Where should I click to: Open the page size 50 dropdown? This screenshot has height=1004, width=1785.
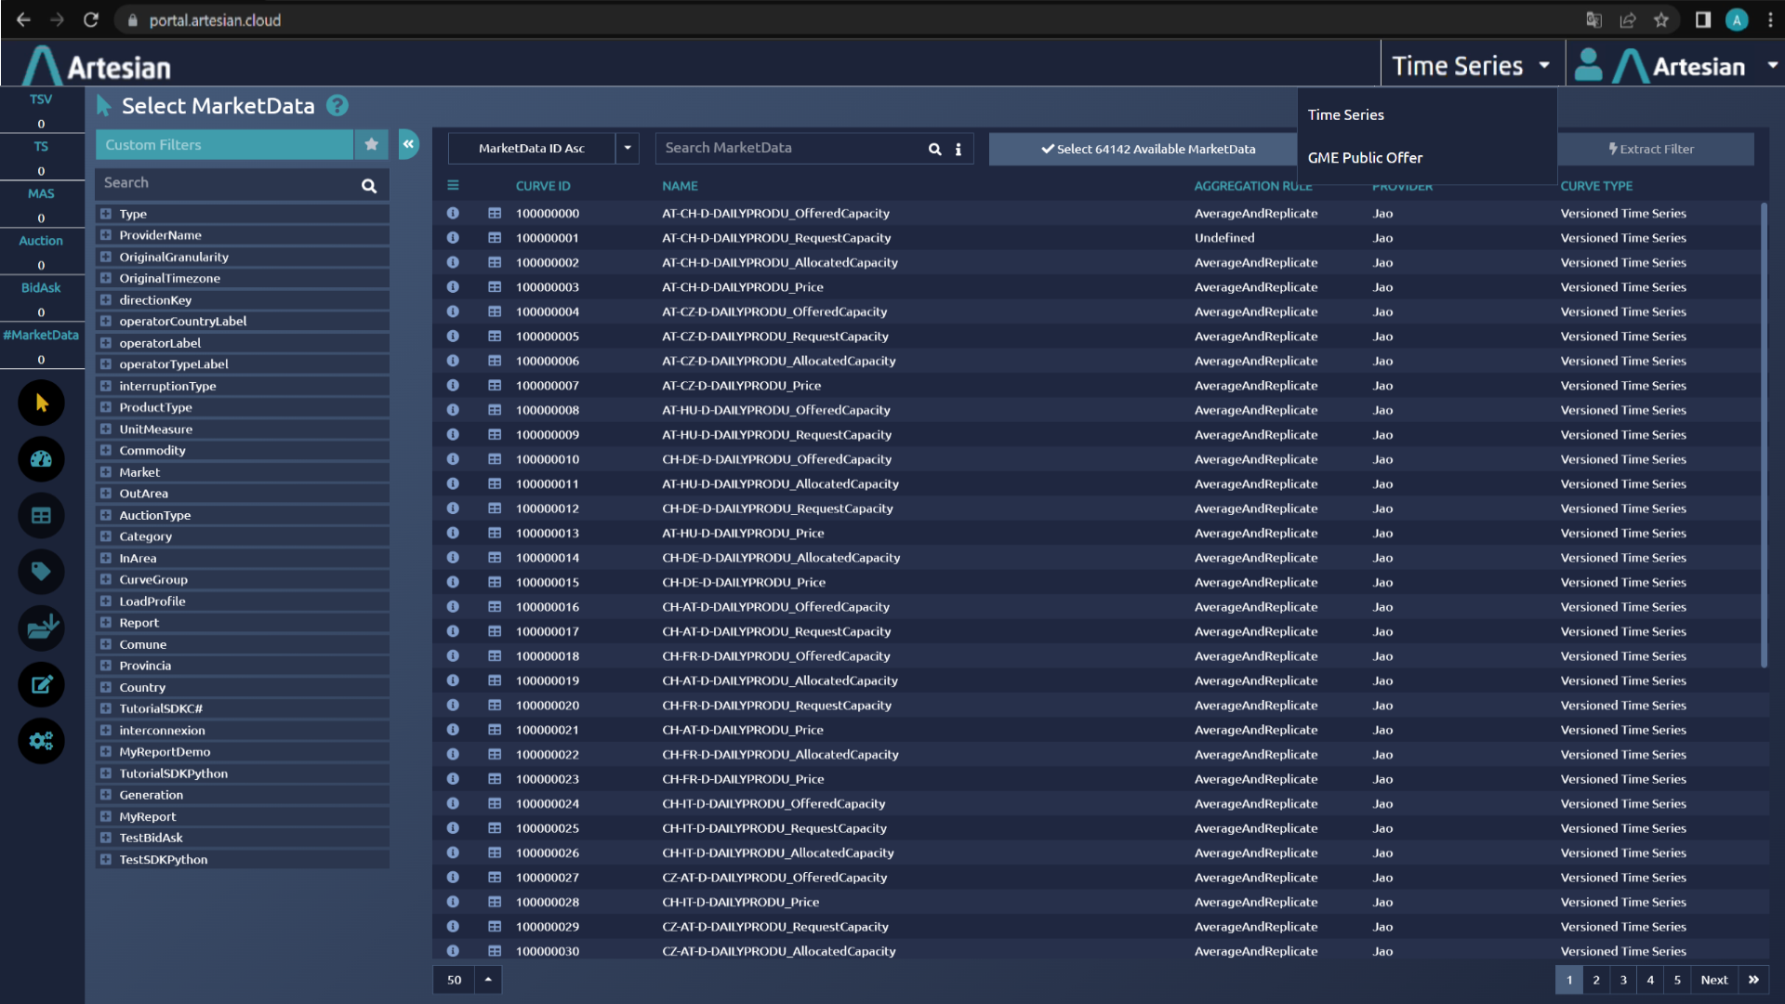click(x=487, y=979)
